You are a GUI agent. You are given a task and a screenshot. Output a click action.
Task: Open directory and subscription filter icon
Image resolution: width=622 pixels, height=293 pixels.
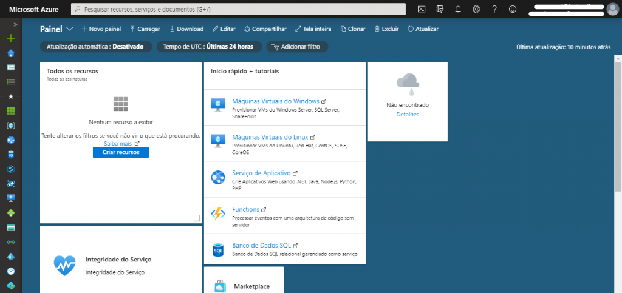[x=440, y=9]
